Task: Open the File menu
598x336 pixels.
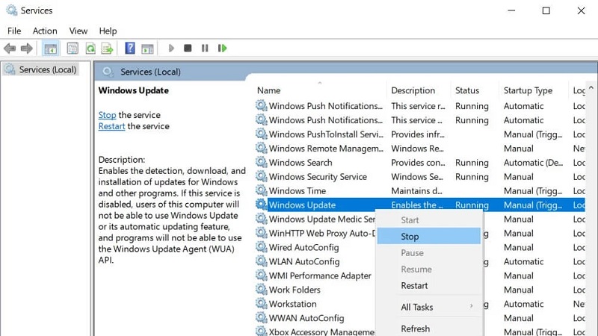Action: point(14,31)
